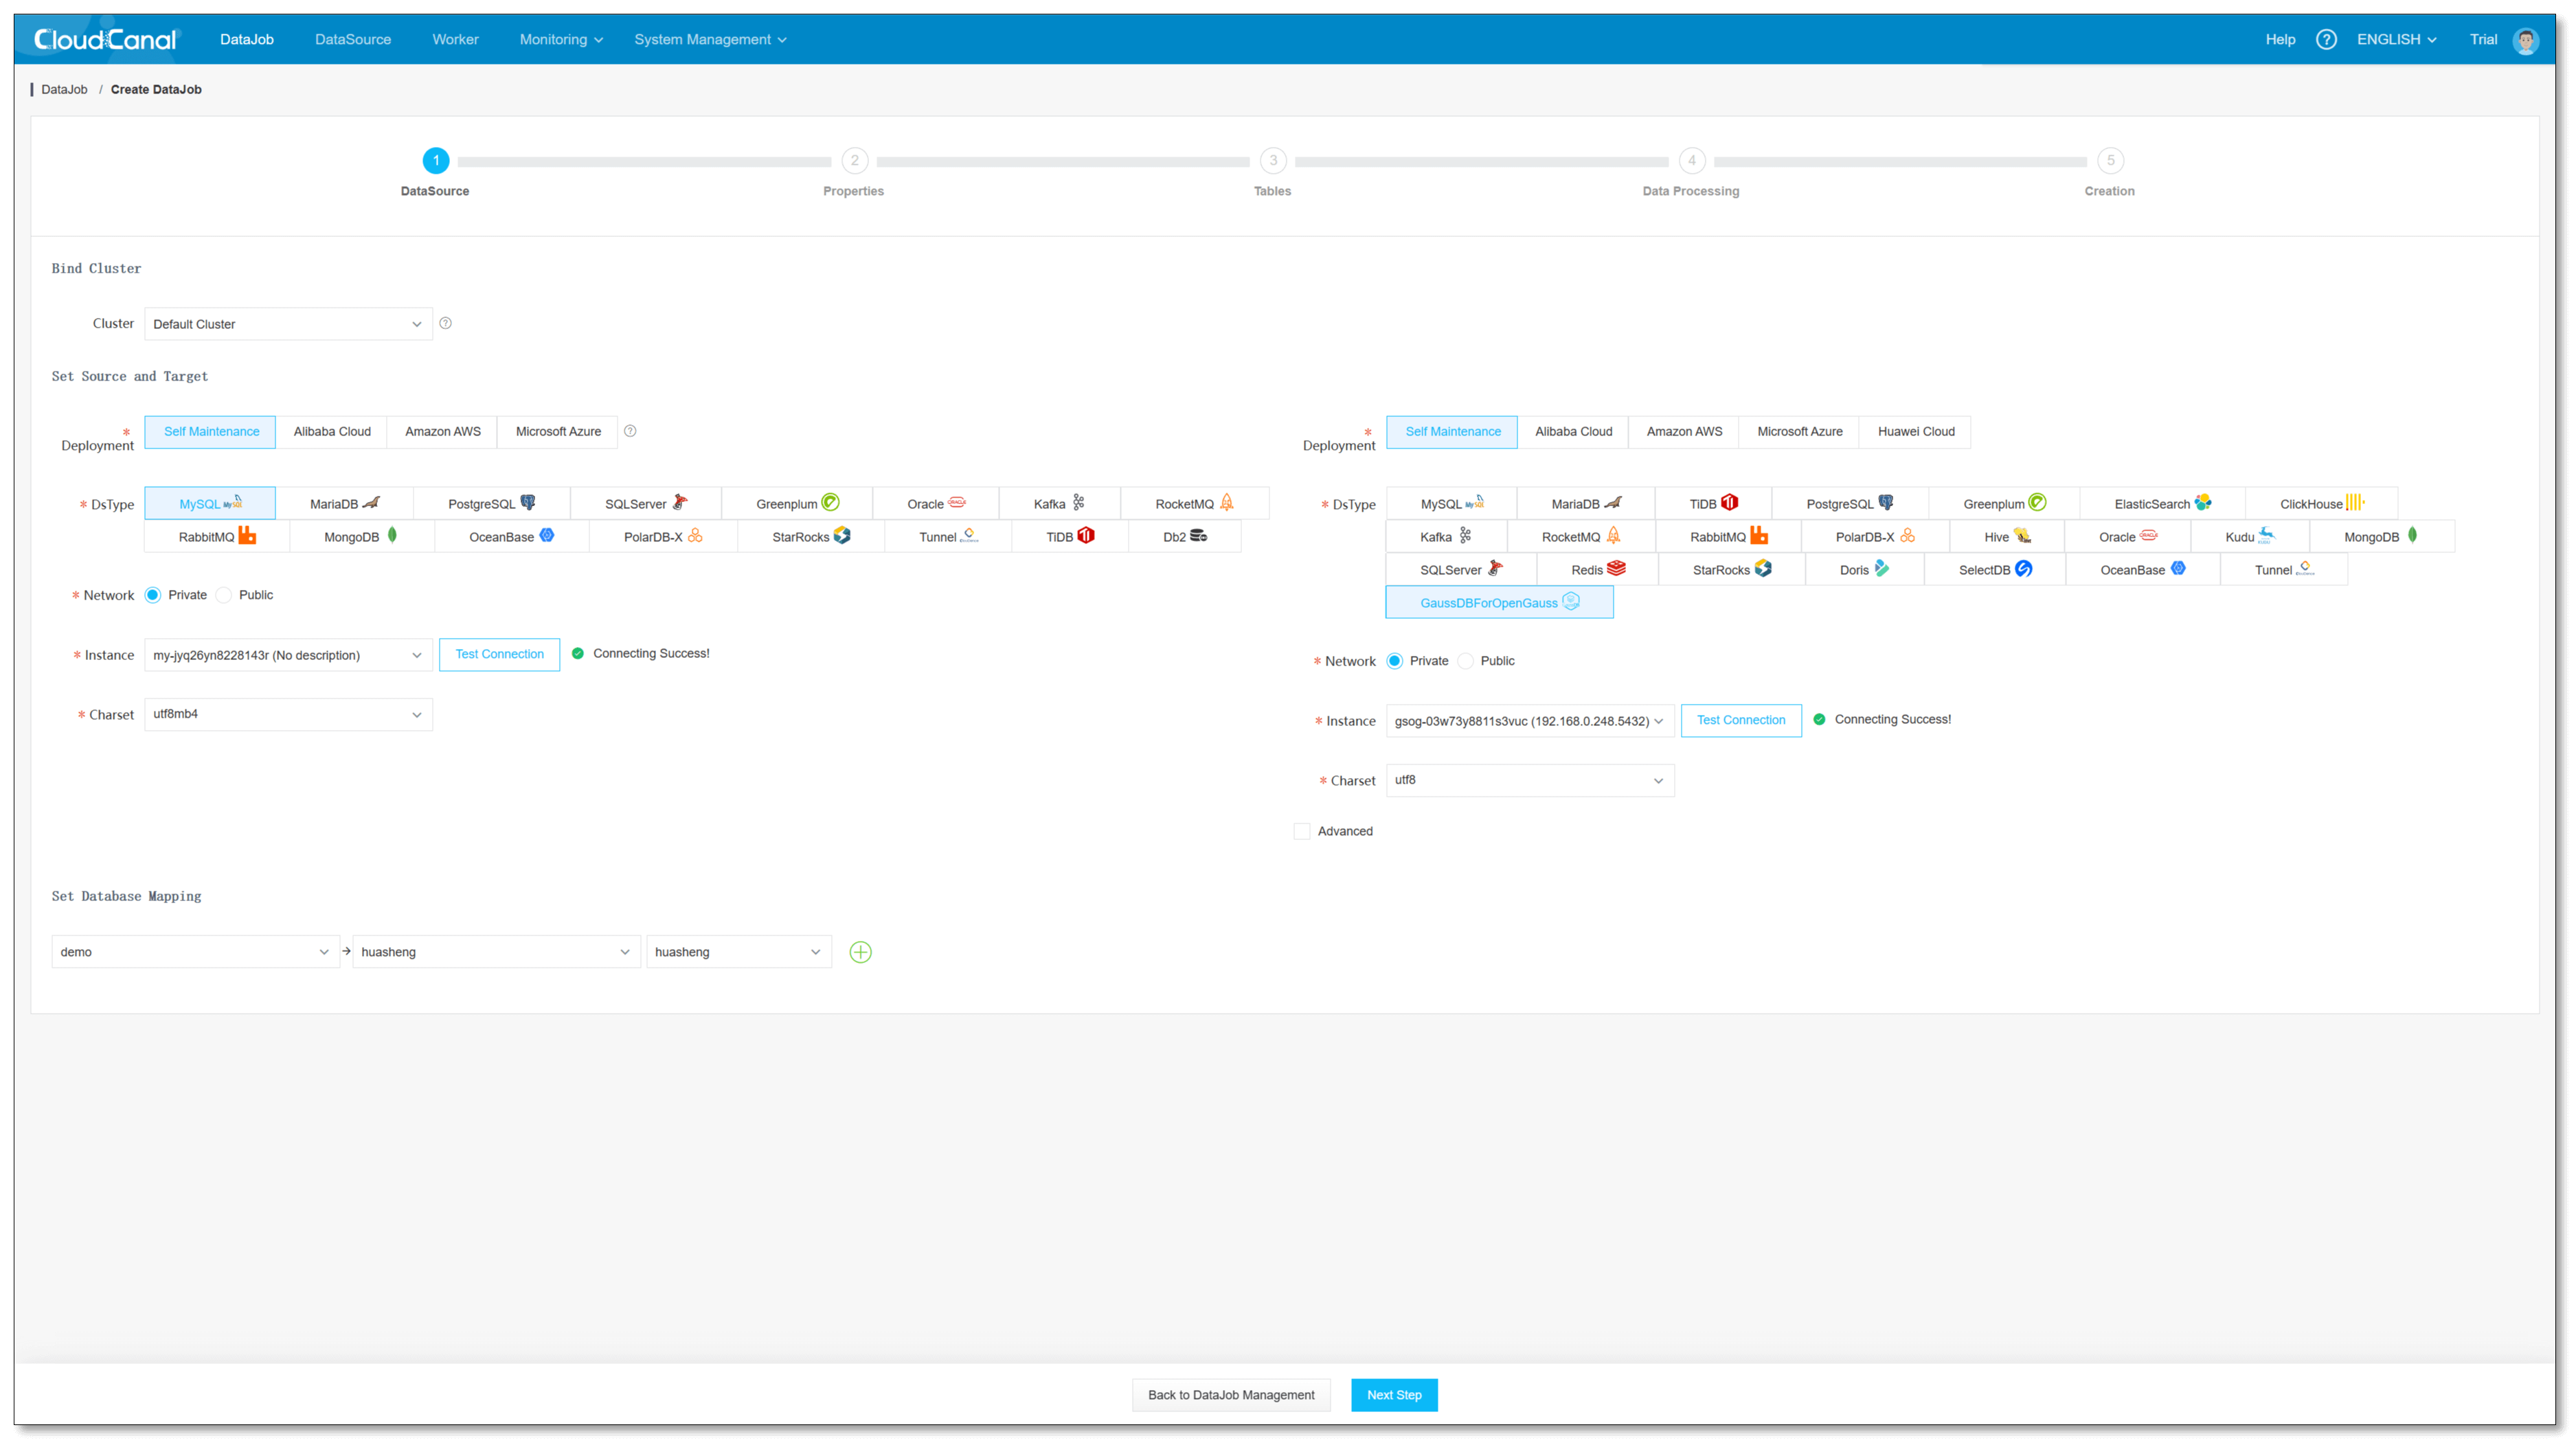Expand first huasheng mapping dropdown
Viewport: 2576px width, 1445px height.
click(496, 952)
